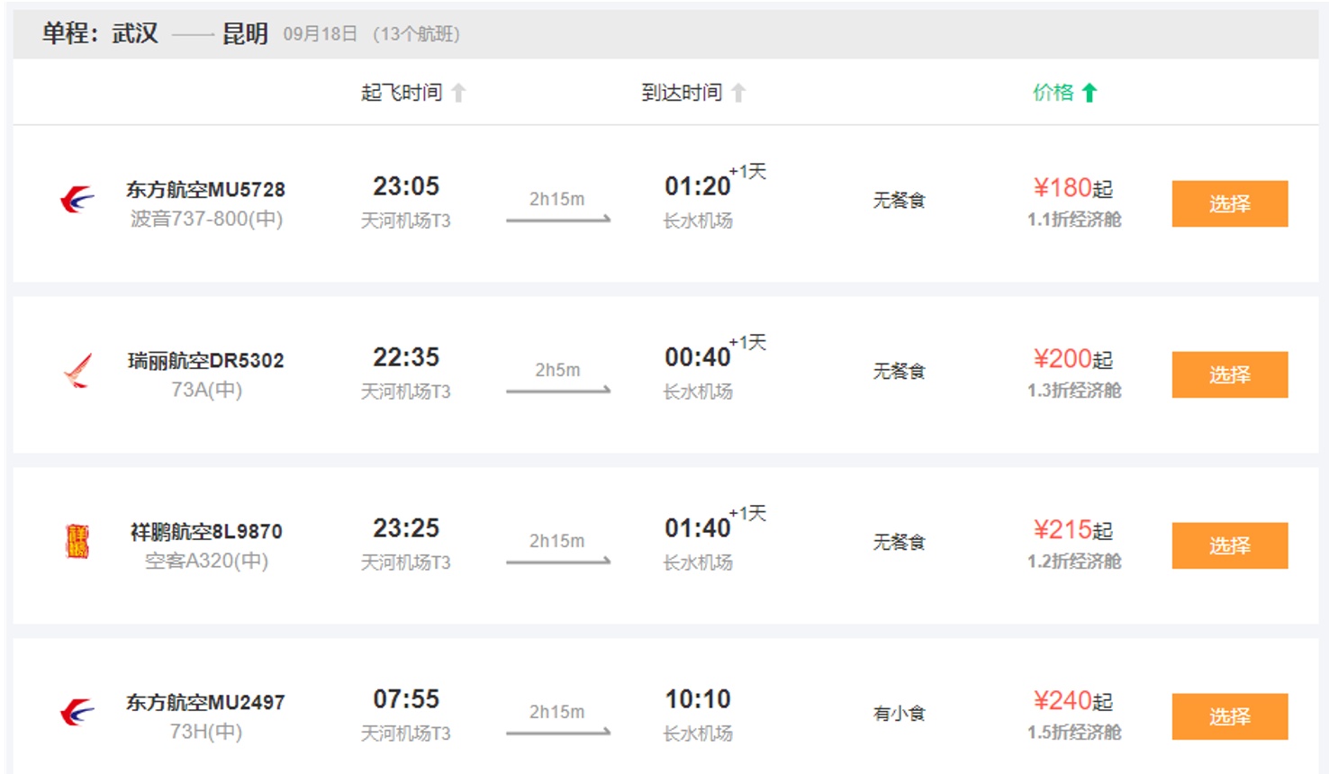Sort by departure time arrow icon

(458, 93)
